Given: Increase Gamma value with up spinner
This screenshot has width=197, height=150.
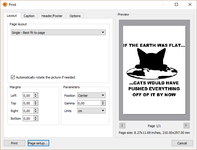Looking at the screenshot, I should 103,102.
